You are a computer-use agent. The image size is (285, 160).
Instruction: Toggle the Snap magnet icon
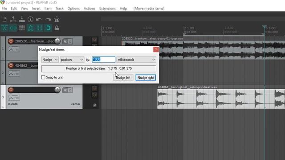coord(48,28)
